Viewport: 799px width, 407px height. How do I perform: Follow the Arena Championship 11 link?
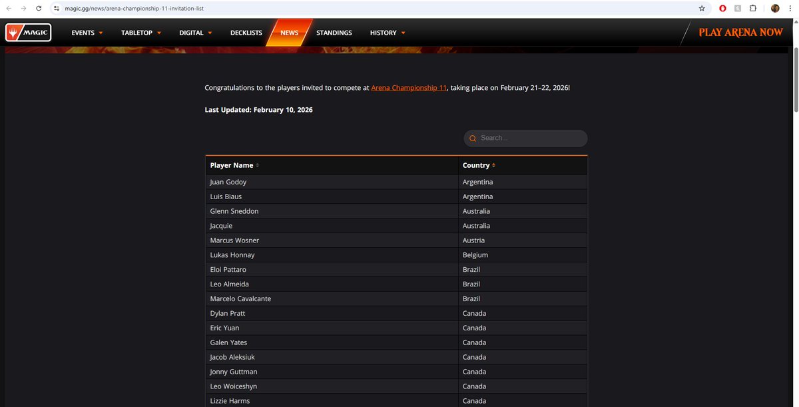[409, 88]
